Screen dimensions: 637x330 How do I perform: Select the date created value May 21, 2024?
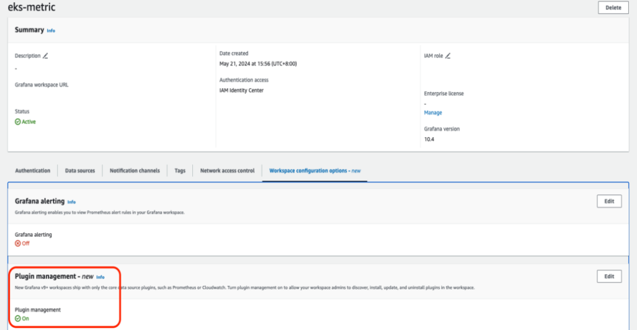coord(258,64)
